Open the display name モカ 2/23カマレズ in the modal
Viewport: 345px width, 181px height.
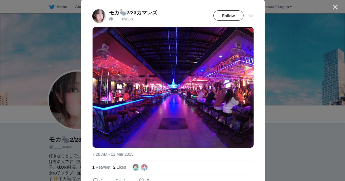coord(133,13)
